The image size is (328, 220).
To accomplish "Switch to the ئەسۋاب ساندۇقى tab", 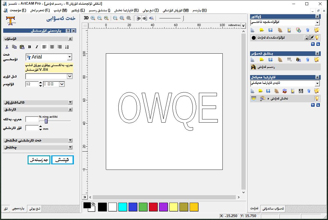I will [x=273, y=208].
